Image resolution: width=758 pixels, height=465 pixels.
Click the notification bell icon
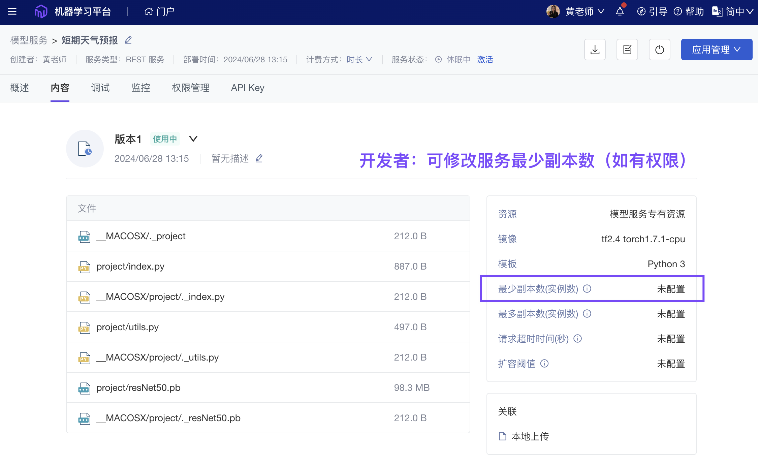(x=620, y=11)
